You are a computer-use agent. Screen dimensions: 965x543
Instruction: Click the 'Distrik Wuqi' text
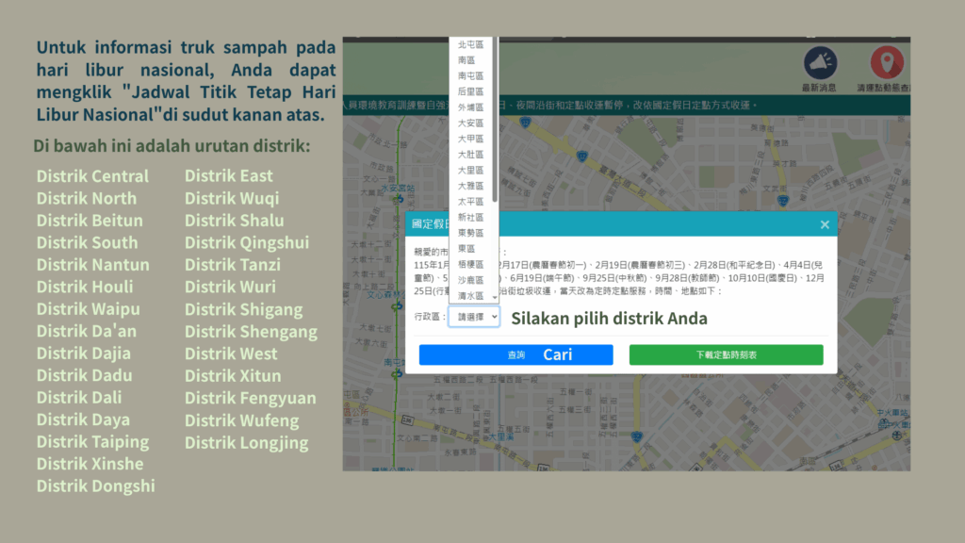(x=232, y=198)
